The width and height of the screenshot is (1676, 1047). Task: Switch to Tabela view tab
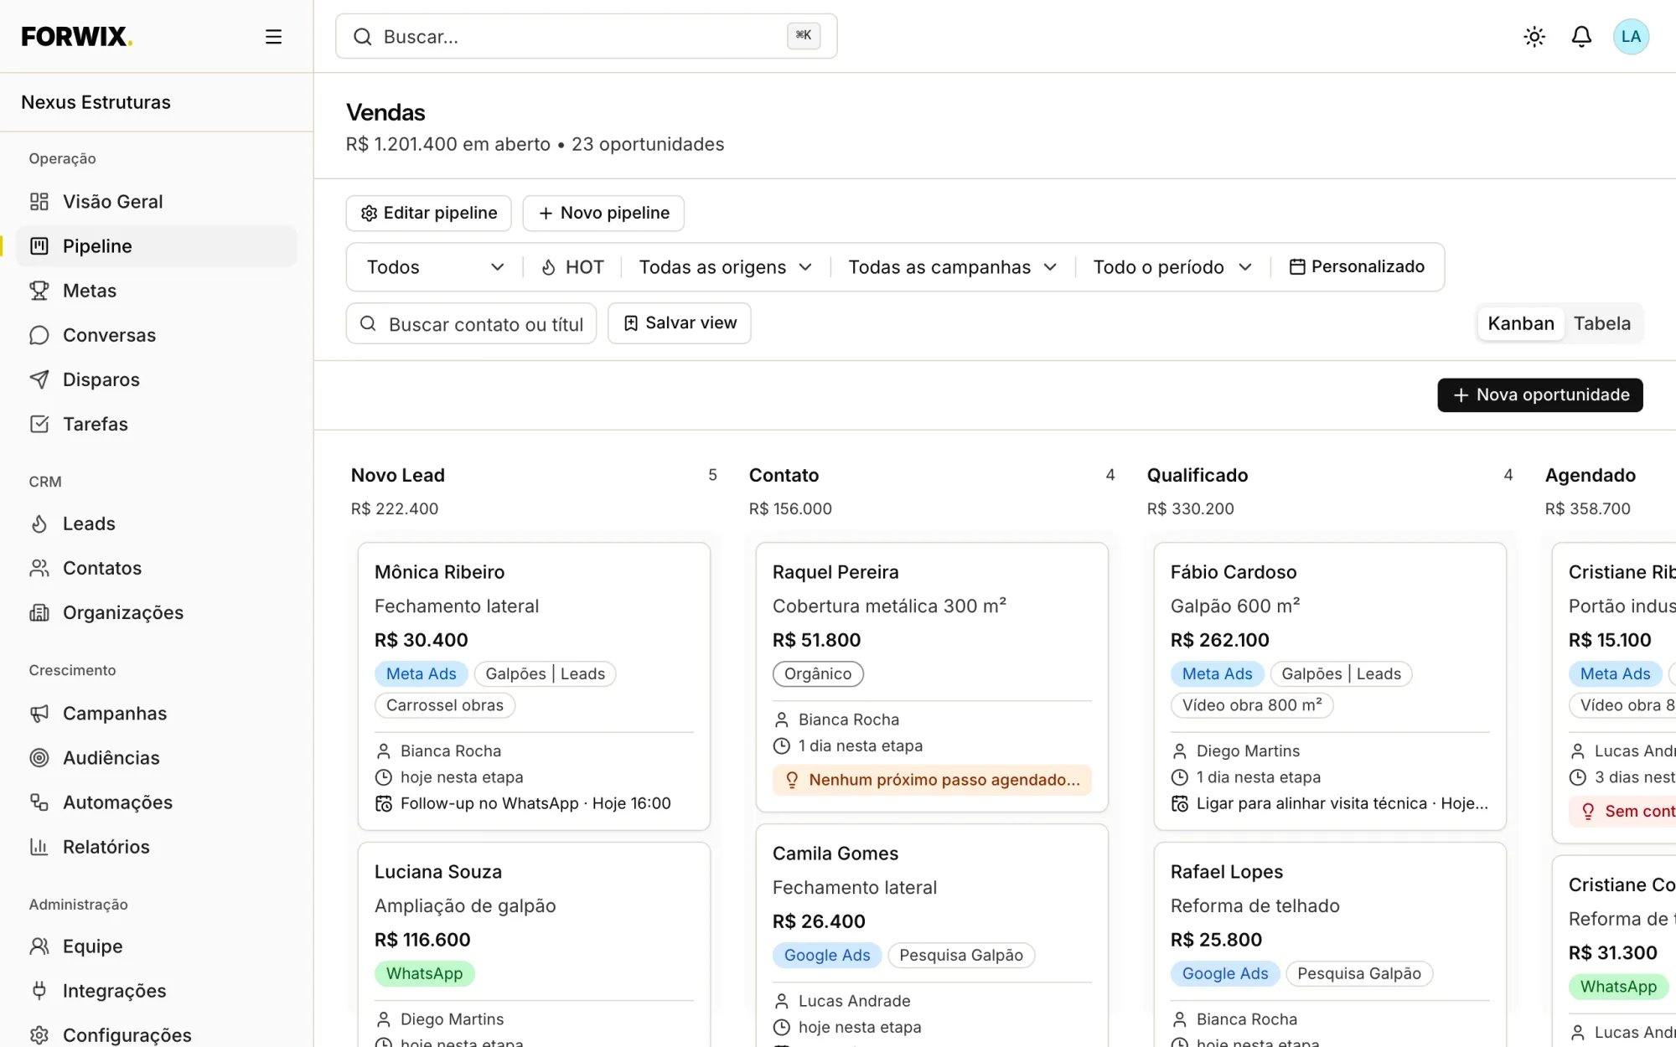click(x=1602, y=324)
